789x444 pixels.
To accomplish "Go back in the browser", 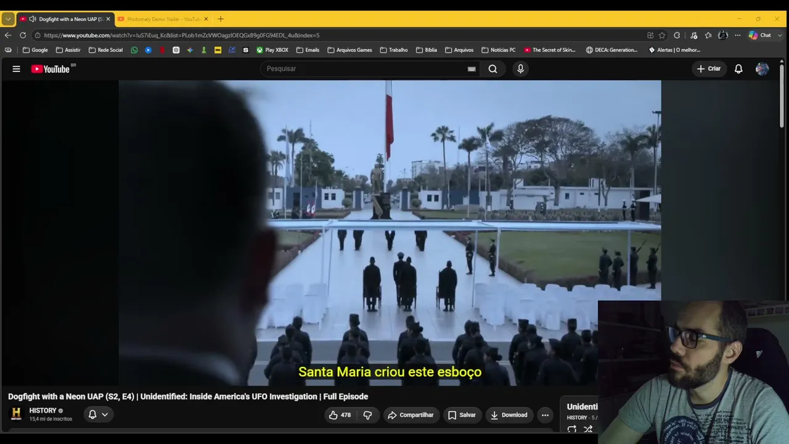I will 8,35.
